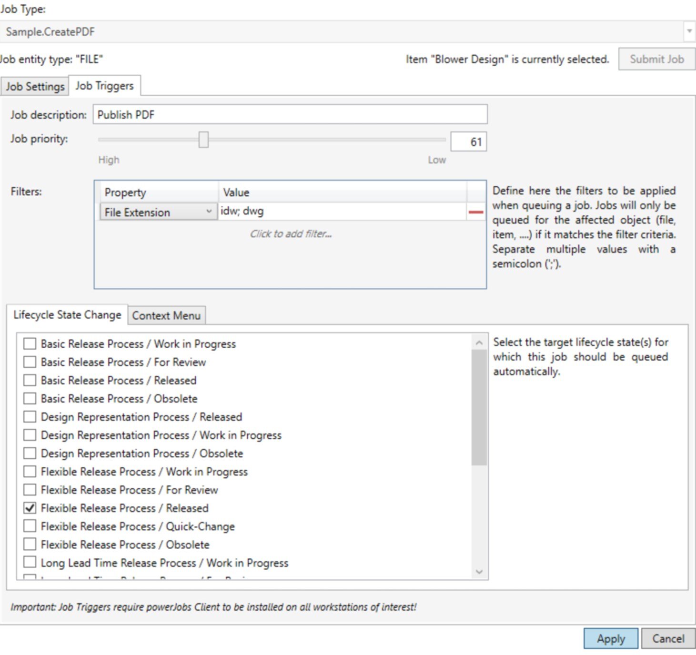Switch to the Job Settings tab
Viewport: 696px width, 655px height.
point(34,86)
